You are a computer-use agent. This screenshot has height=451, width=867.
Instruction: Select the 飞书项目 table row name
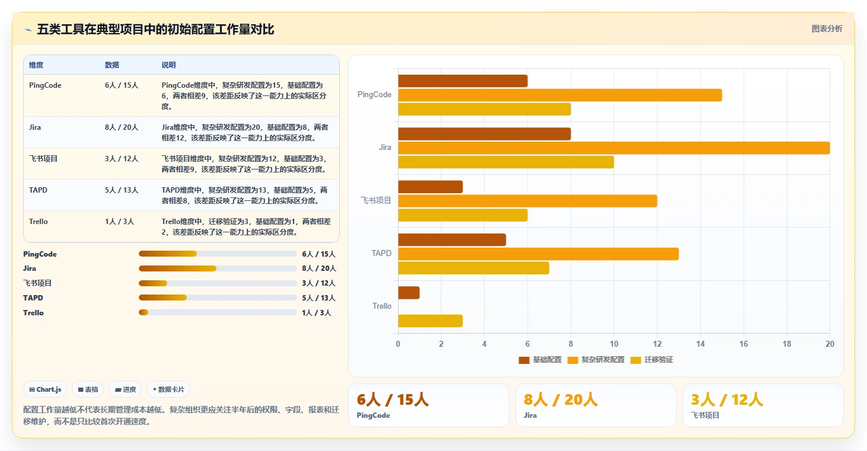(x=43, y=159)
